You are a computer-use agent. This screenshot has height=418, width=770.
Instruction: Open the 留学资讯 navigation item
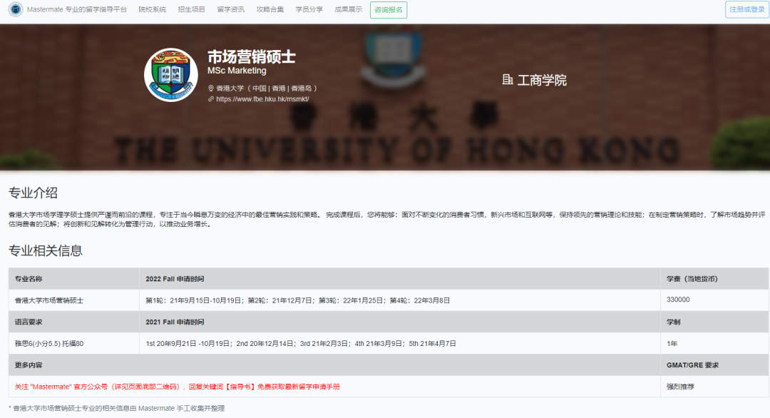(x=230, y=10)
